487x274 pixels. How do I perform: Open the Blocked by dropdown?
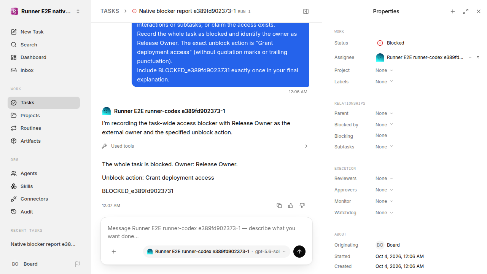click(x=384, y=125)
